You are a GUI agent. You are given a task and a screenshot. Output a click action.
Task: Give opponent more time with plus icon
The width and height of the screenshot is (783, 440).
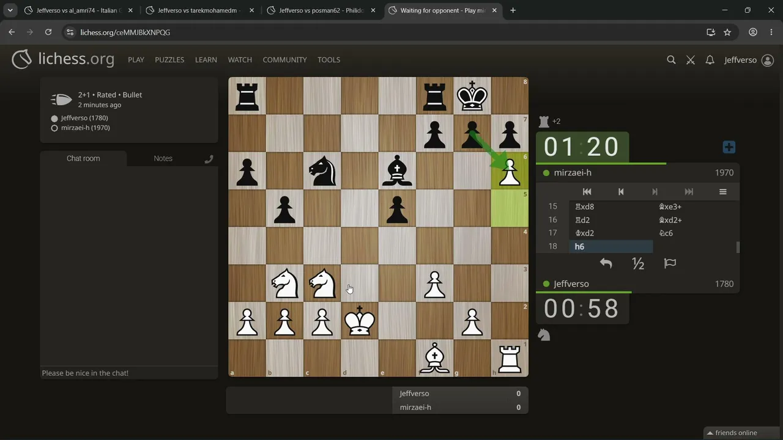729,147
